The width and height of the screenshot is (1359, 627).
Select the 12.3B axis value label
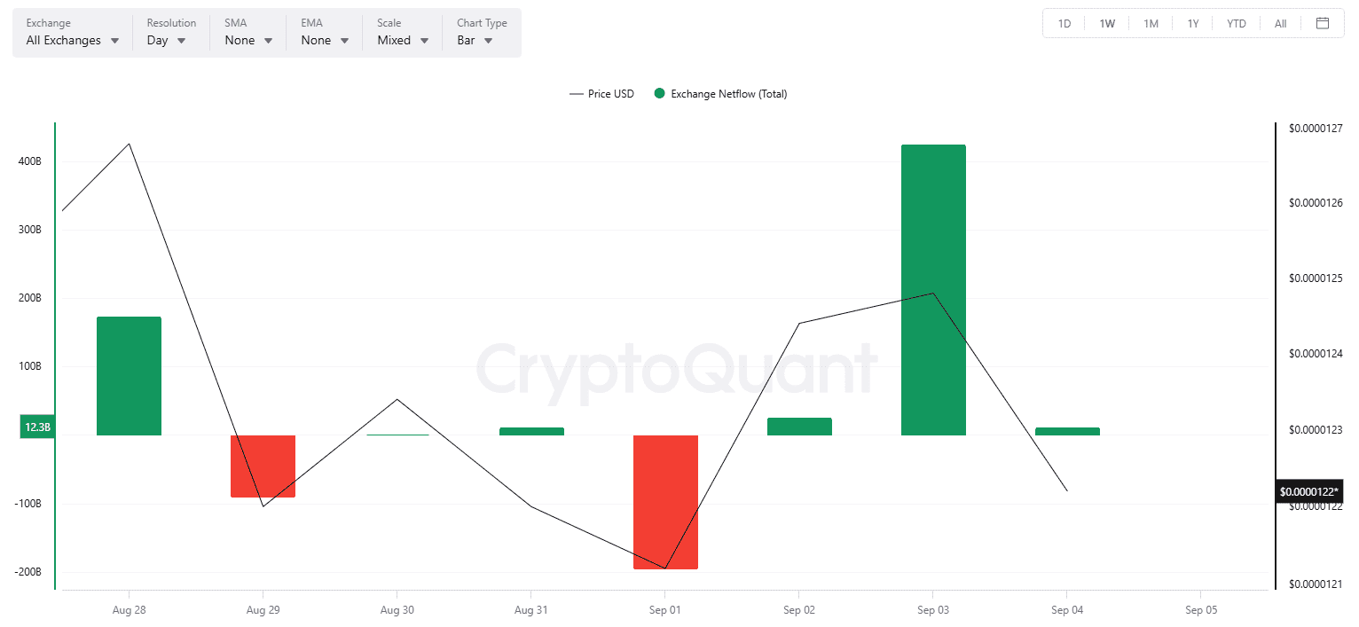[x=37, y=427]
